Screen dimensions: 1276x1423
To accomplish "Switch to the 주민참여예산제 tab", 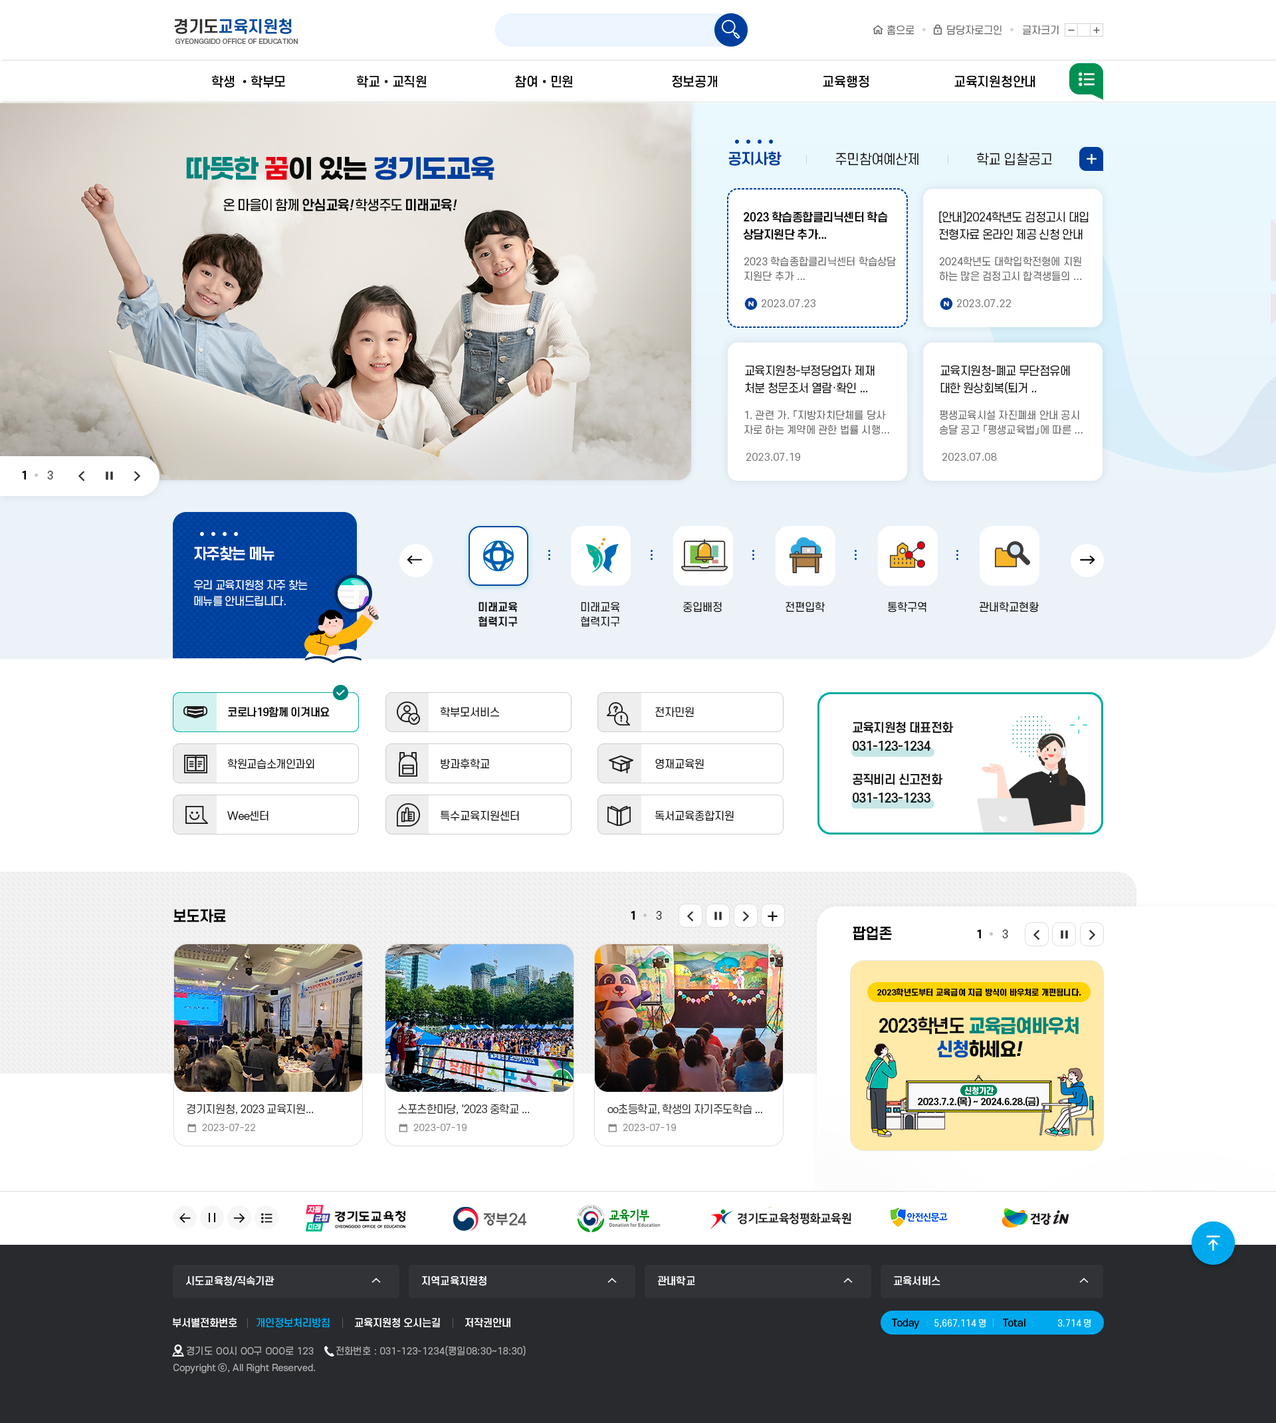I will pyautogui.click(x=877, y=159).
